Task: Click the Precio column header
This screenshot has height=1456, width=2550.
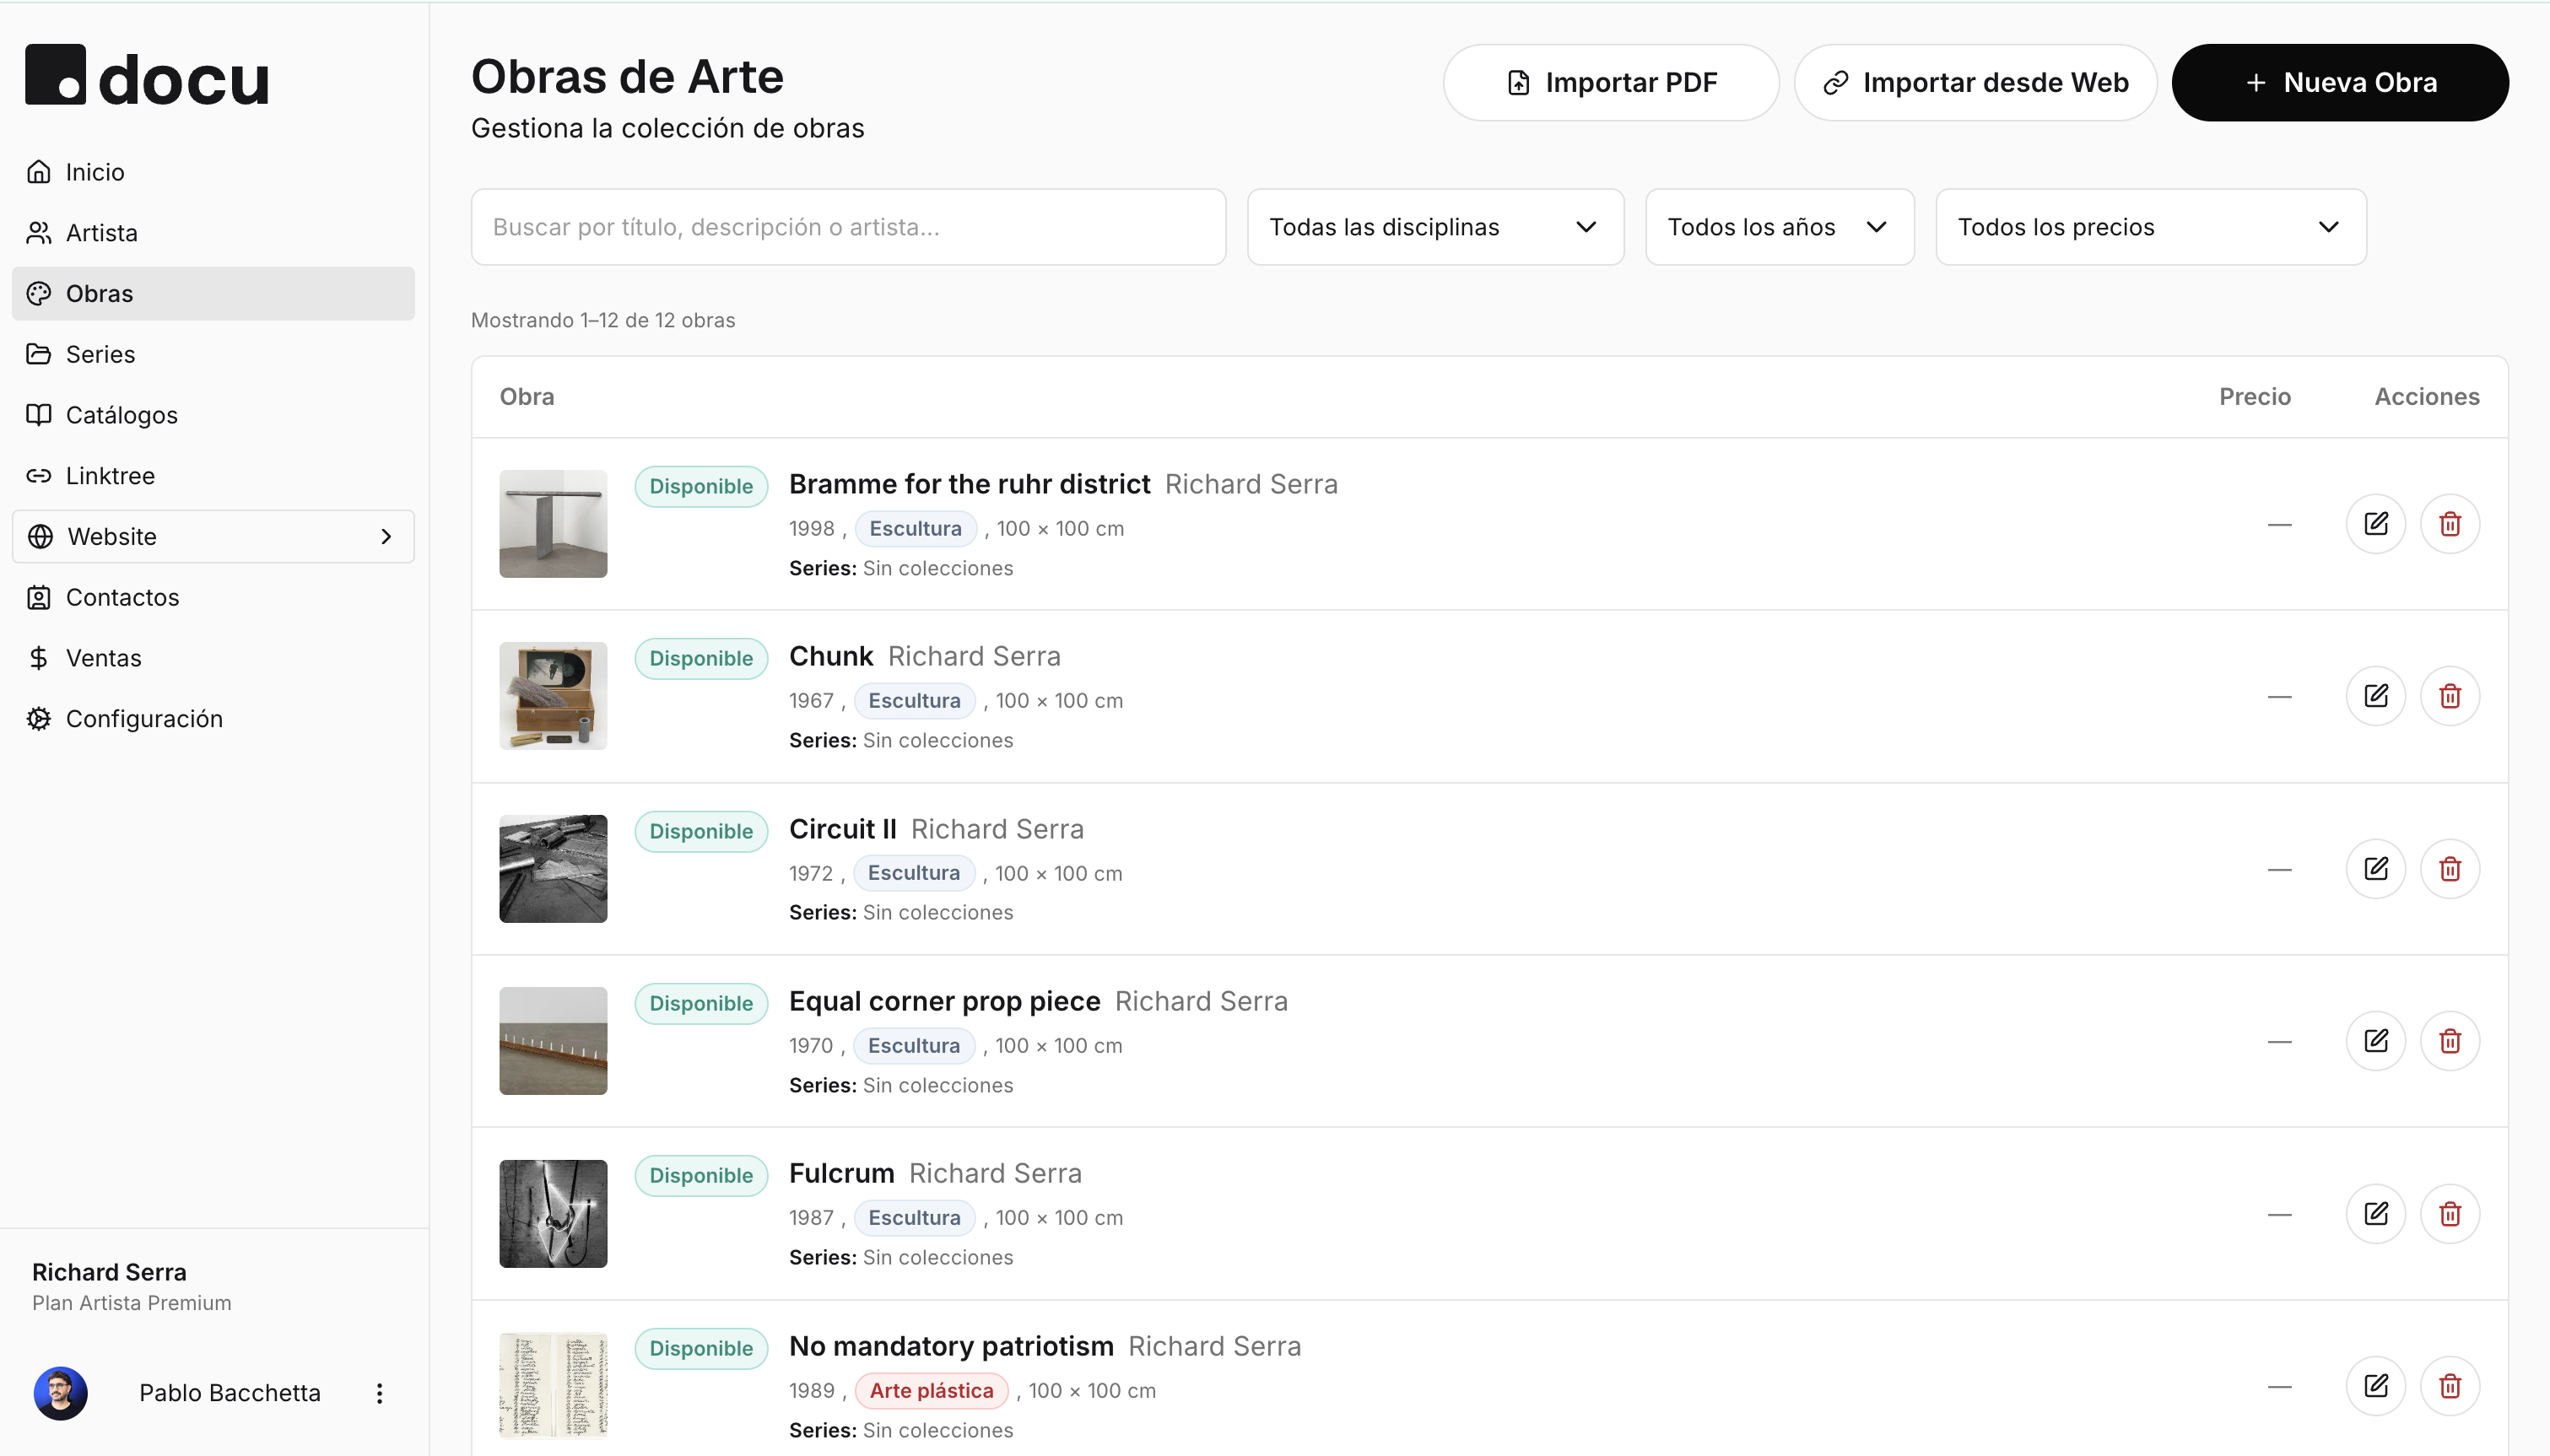Action: [x=2254, y=397]
